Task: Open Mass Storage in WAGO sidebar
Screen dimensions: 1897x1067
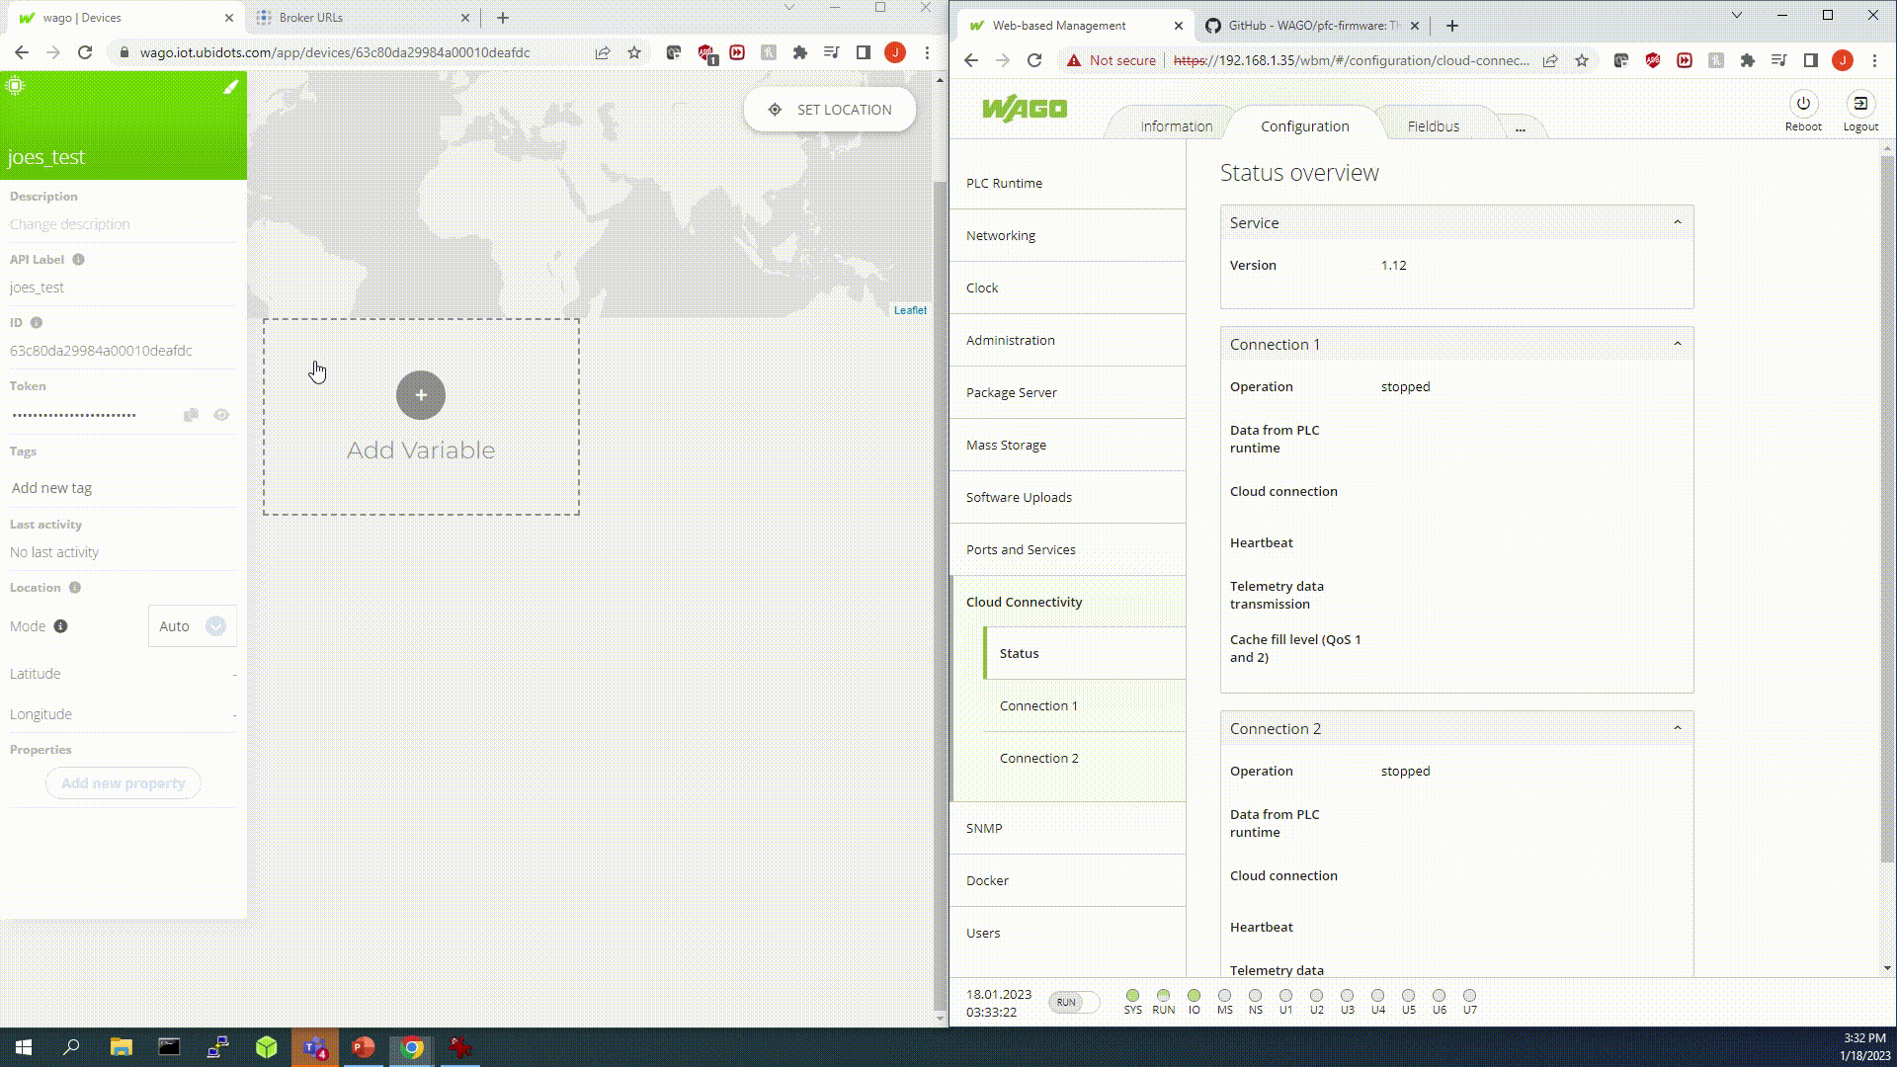Action: (x=1068, y=445)
